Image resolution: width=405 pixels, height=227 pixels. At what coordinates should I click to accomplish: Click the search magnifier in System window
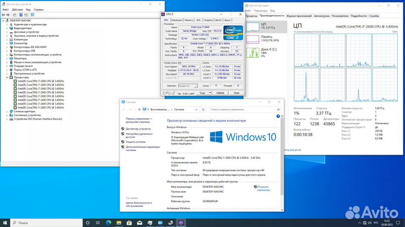(278, 110)
